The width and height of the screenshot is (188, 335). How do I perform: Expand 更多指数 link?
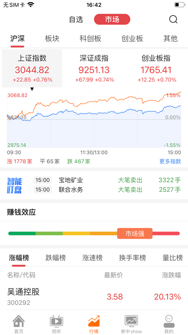(x=170, y=161)
